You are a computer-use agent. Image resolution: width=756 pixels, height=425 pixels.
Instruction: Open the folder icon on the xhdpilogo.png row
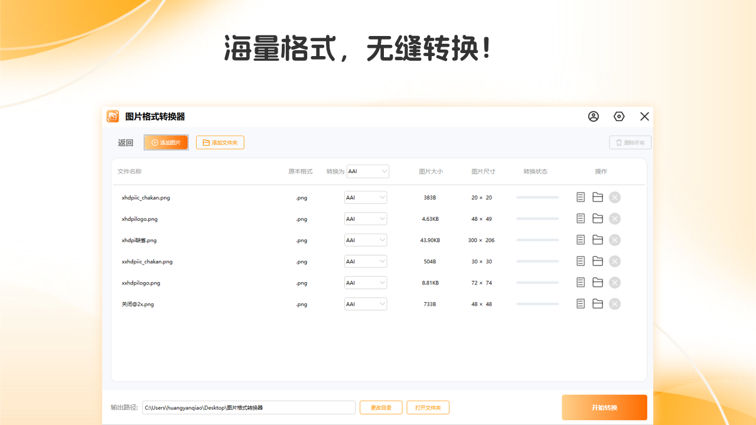click(597, 218)
